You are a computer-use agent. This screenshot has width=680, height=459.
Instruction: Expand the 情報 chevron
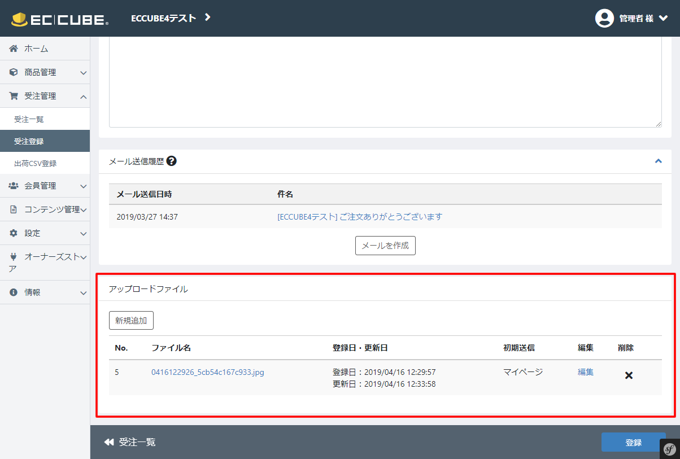tap(83, 293)
